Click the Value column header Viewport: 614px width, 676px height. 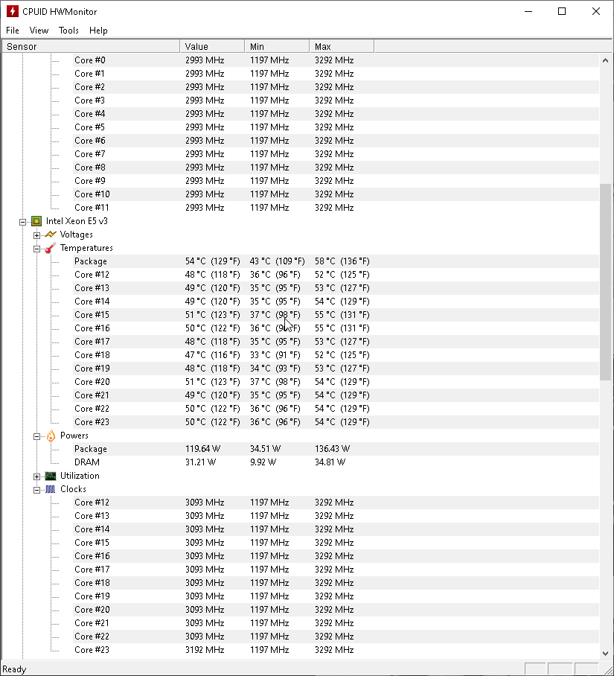(212, 46)
